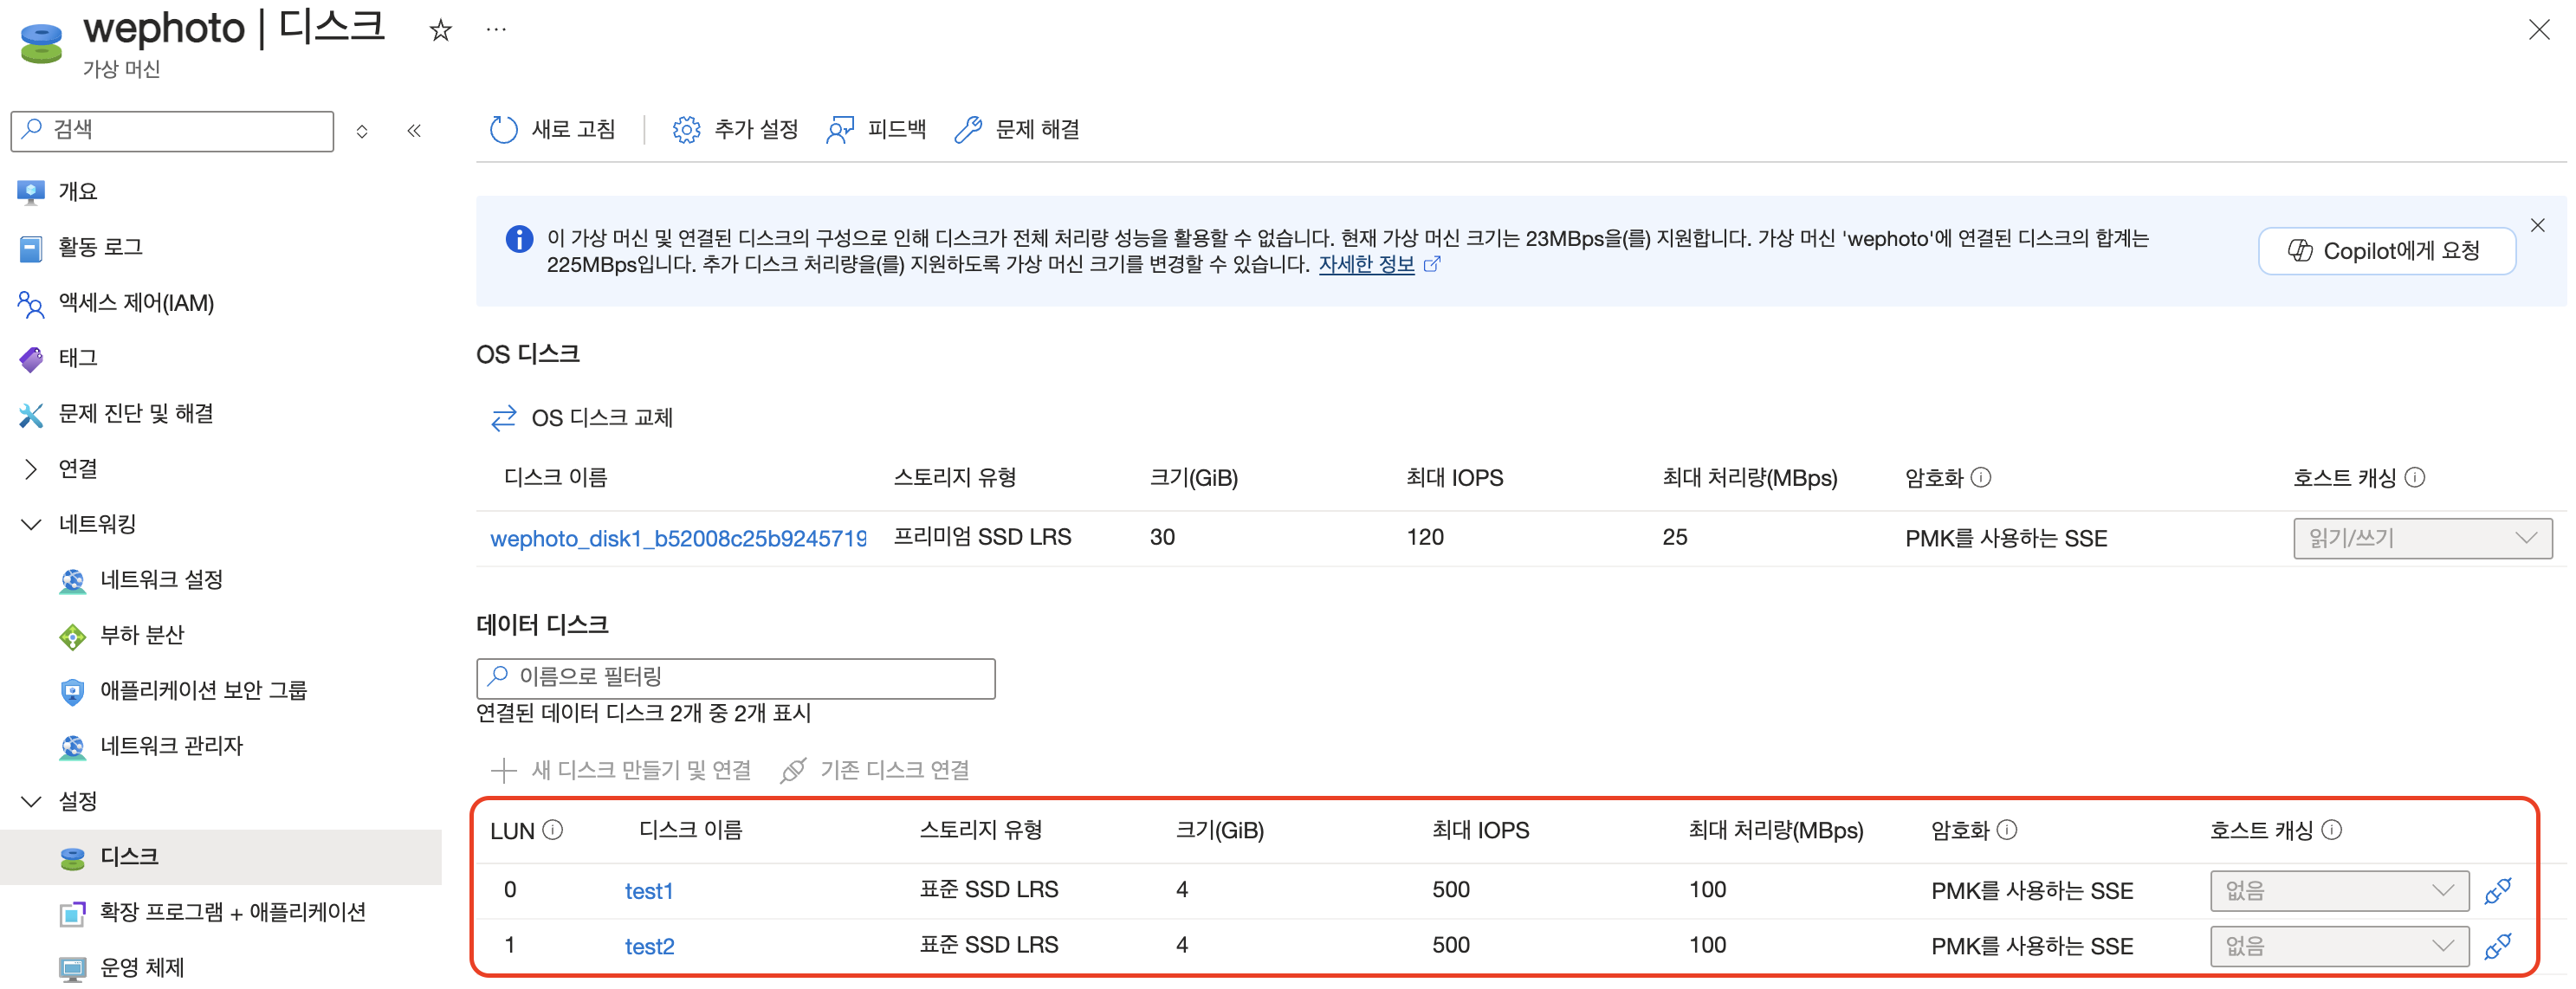The image size is (2576, 989).
Task: Open host caching dropdown for test2
Action: pos(2338,945)
